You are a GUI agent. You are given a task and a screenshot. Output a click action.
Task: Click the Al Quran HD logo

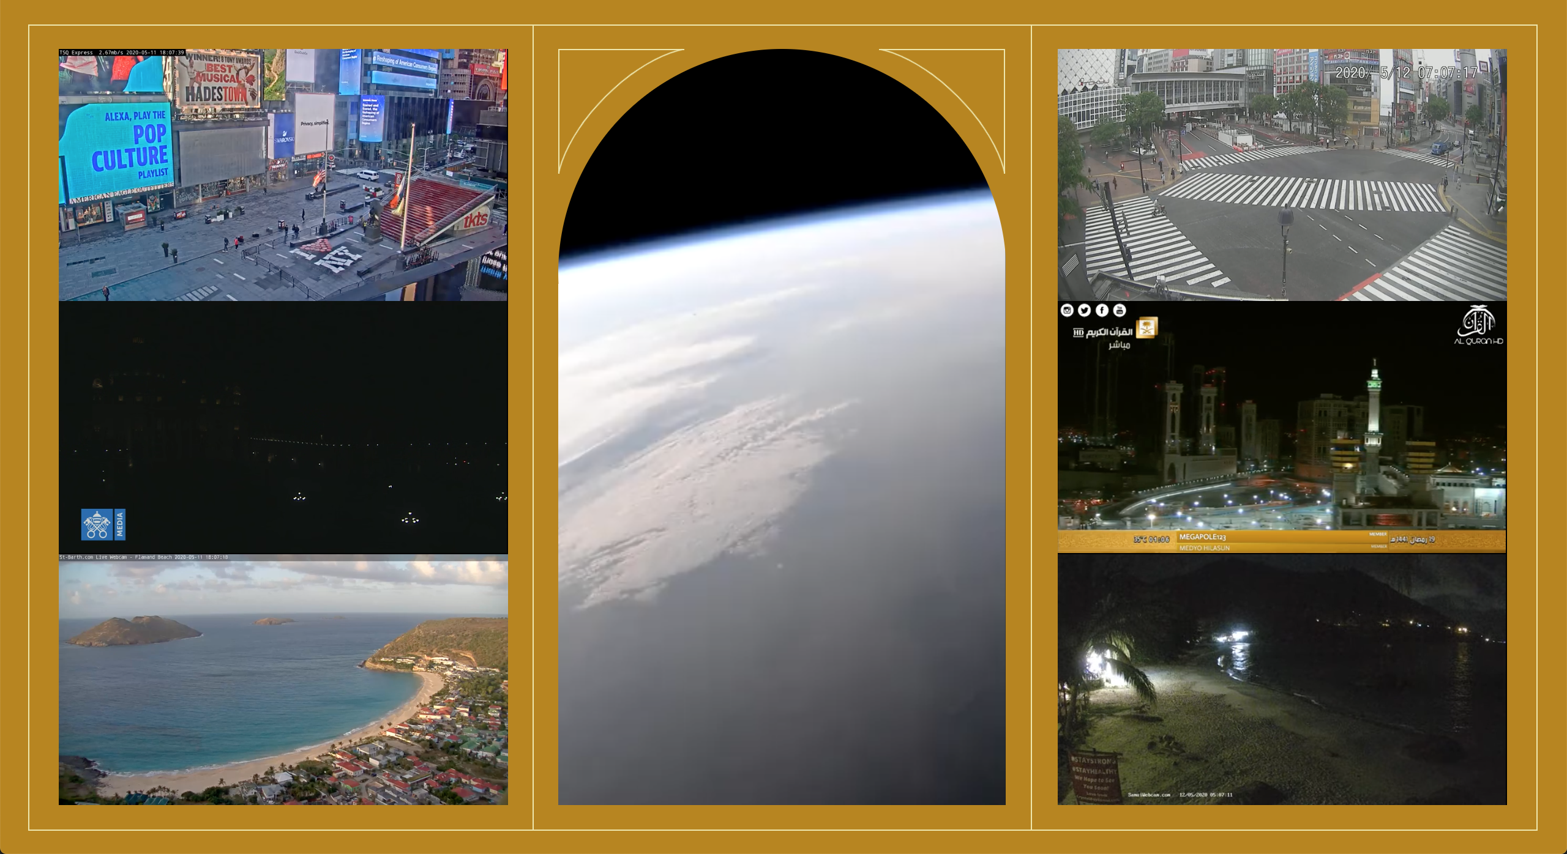coord(1478,326)
